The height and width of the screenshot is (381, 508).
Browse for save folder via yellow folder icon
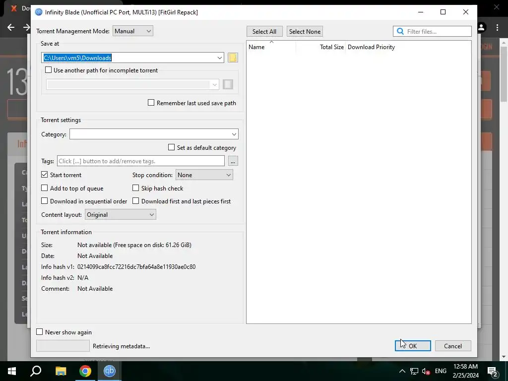tap(233, 58)
